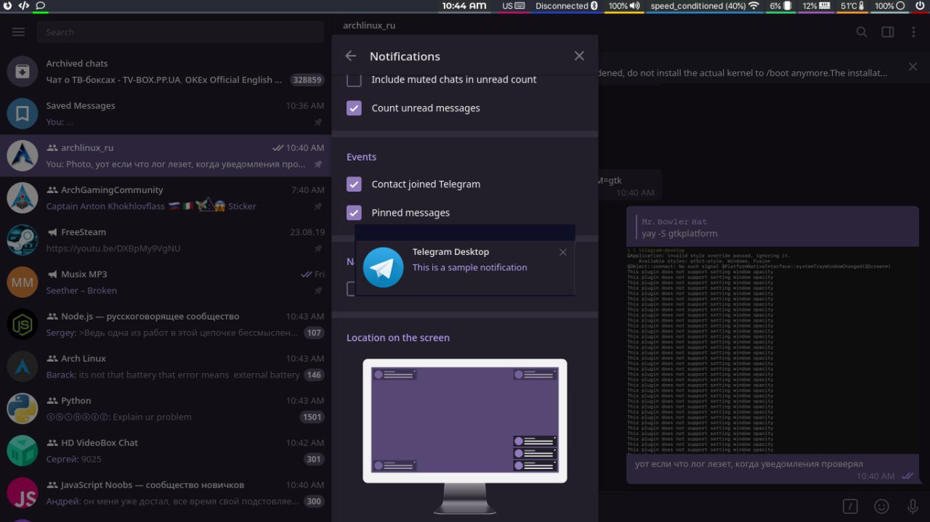Open the bot commands slash icon

tap(850, 507)
